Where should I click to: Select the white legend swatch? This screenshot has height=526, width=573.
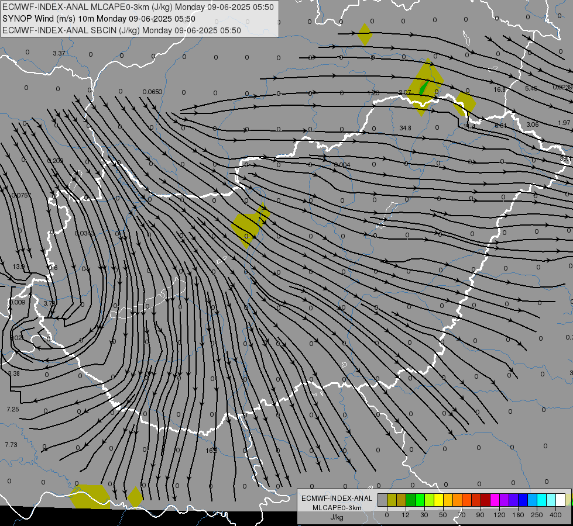[561, 500]
